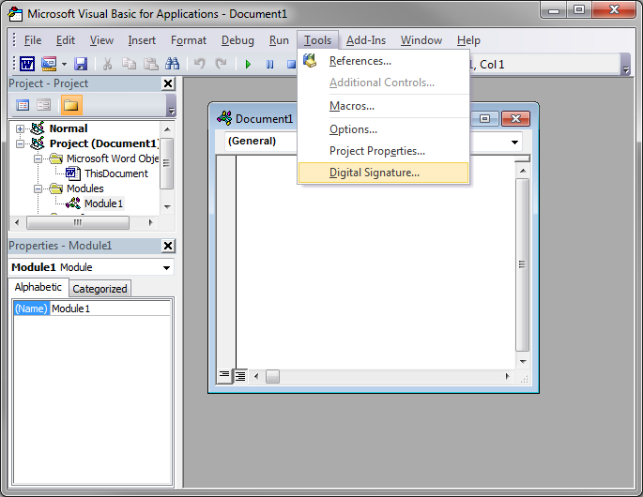Expand the Normal project tree node

click(21, 128)
